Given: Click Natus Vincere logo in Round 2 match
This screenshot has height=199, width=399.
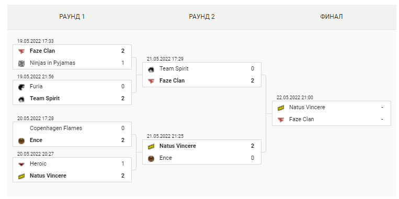Looking at the screenshot, I should click(151, 147).
